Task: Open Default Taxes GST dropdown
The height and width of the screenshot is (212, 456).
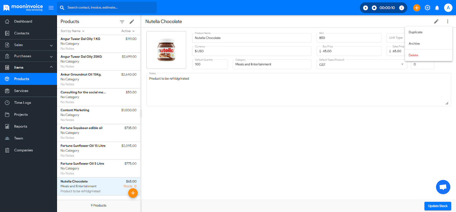Action: coord(362,64)
